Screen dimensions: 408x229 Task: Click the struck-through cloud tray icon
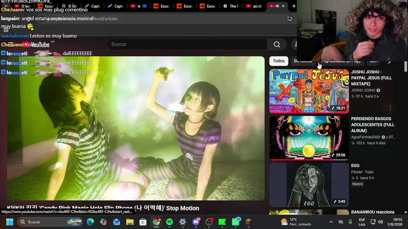[x=341, y=222]
